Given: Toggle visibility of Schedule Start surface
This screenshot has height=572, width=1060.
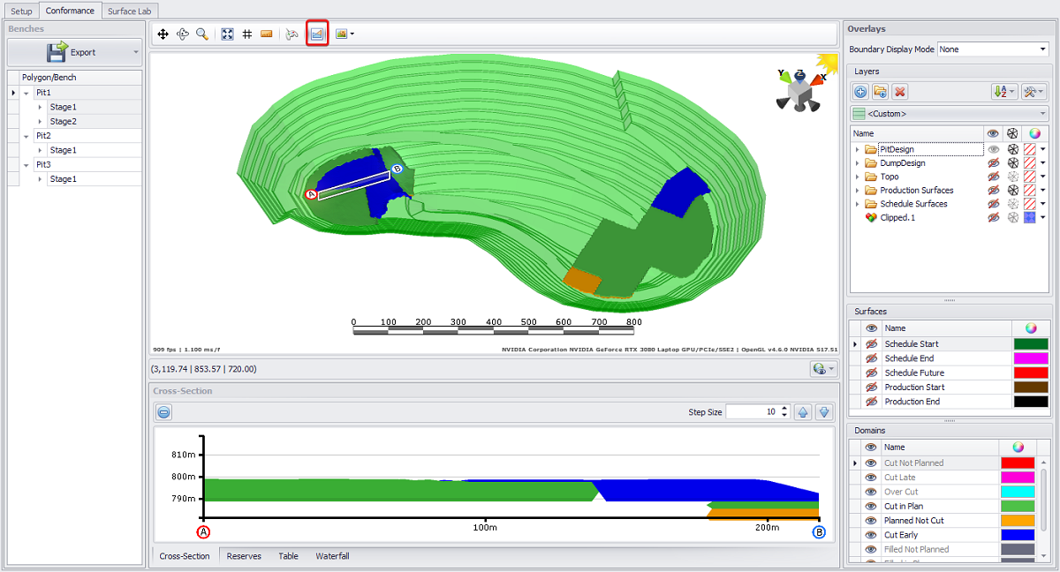Looking at the screenshot, I should (x=871, y=344).
